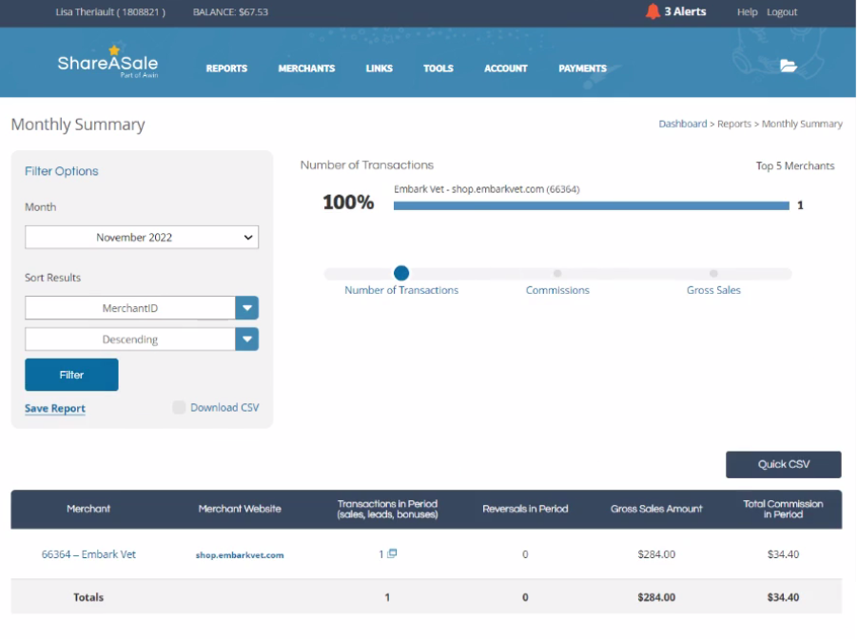Open the MERCHANTS menu
This screenshot has height=639, width=858.
point(306,68)
